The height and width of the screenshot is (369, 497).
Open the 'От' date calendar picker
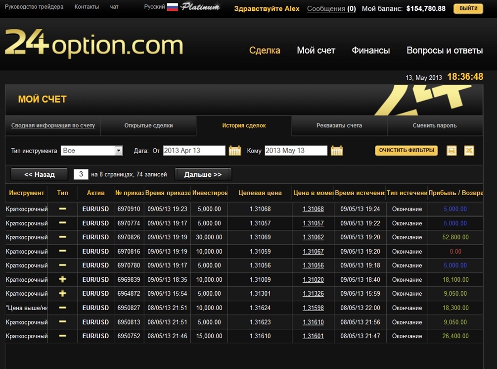coord(235,151)
